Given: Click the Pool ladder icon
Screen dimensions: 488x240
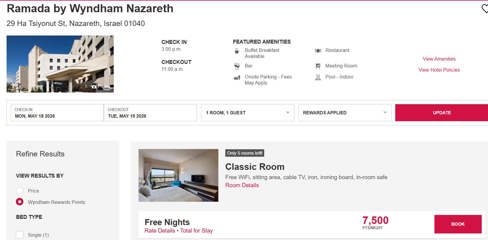Looking at the screenshot, I should pyautogui.click(x=318, y=77).
